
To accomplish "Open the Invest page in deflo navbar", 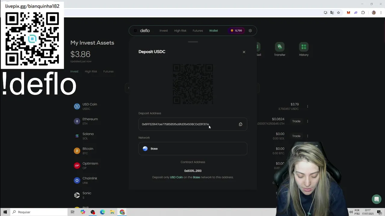I will pos(164,31).
